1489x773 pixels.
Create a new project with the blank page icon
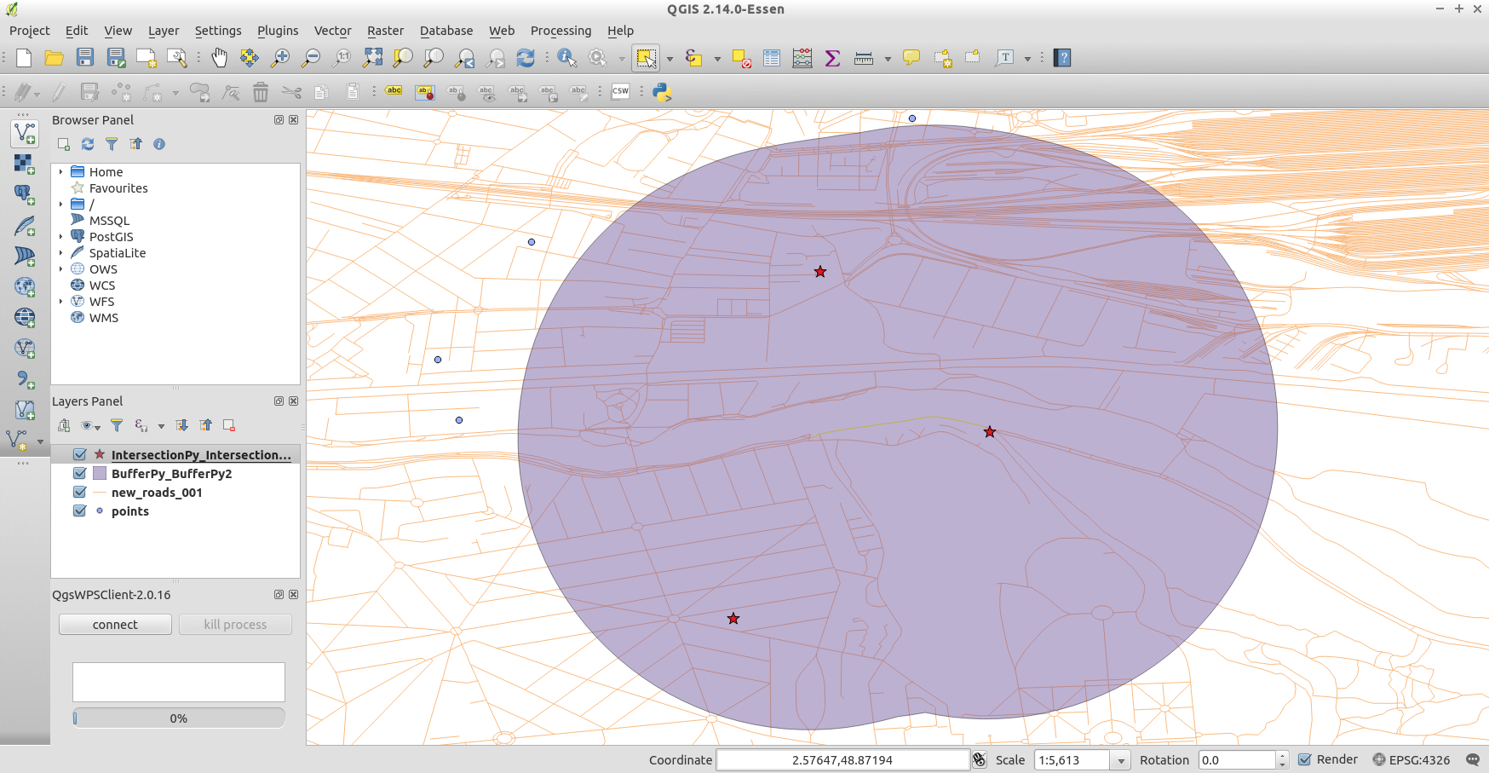(24, 58)
